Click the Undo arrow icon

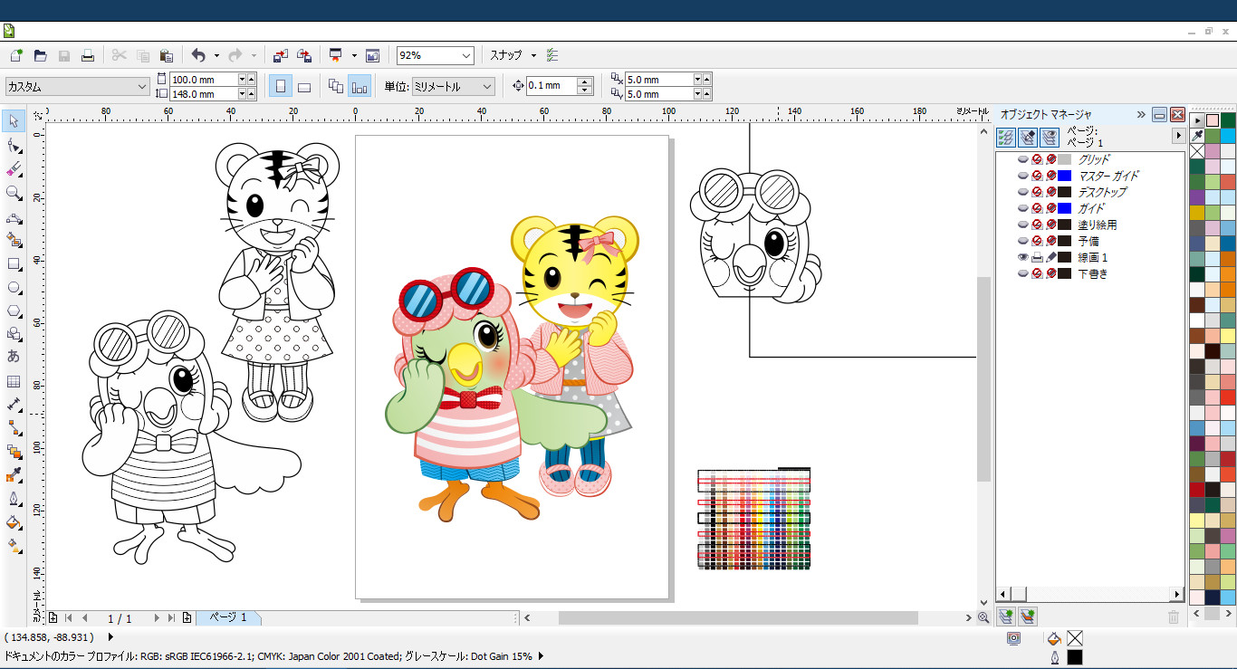pyautogui.click(x=198, y=56)
